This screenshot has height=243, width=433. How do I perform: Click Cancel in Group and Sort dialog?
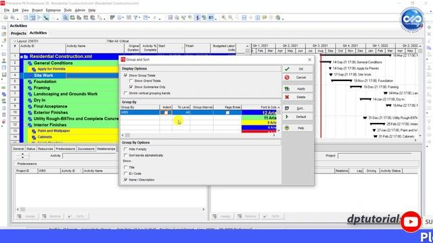pos(298,78)
